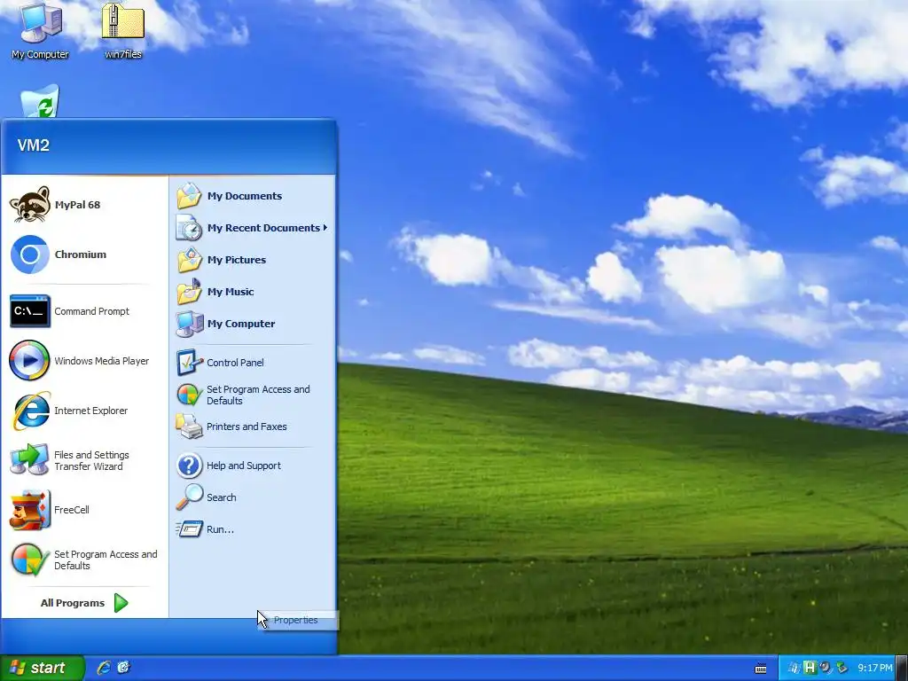The height and width of the screenshot is (681, 908).
Task: Select the Recycle Bin desktop icon
Action: (x=40, y=101)
